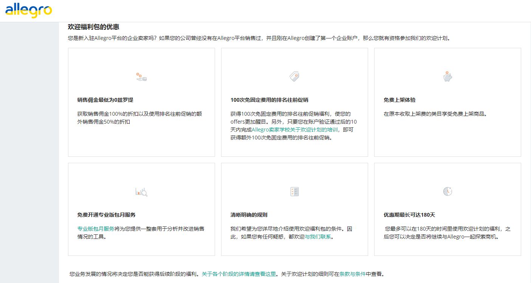This screenshot has height=283, width=531.
Task: Click the intro paragraph about new enterprise sellers
Action: pyautogui.click(x=259, y=38)
